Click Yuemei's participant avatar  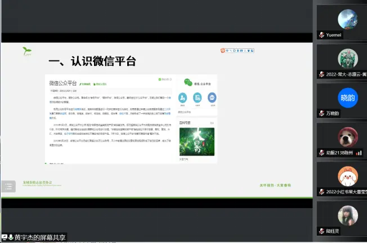(347, 19)
